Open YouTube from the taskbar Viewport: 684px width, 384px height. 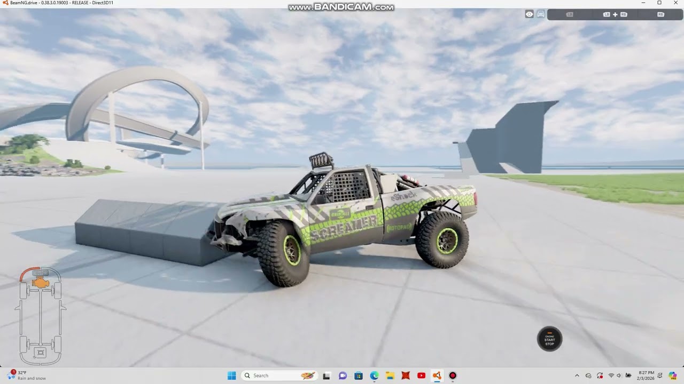click(421, 375)
